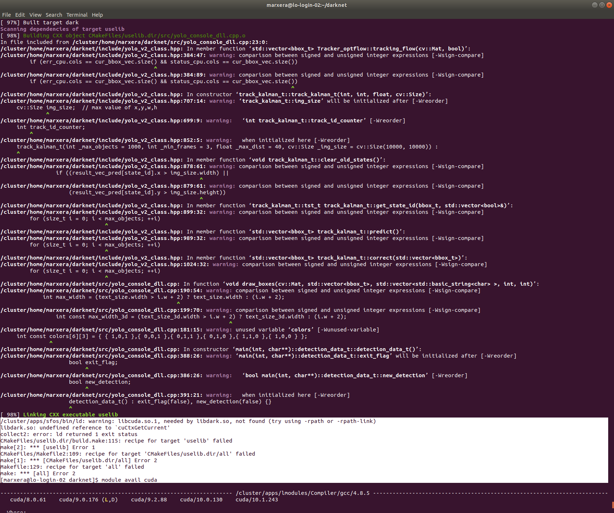This screenshot has height=513, width=614.
Task: Click the yolo_v2_class.hpp:878:61 warning line
Action: coord(242,166)
